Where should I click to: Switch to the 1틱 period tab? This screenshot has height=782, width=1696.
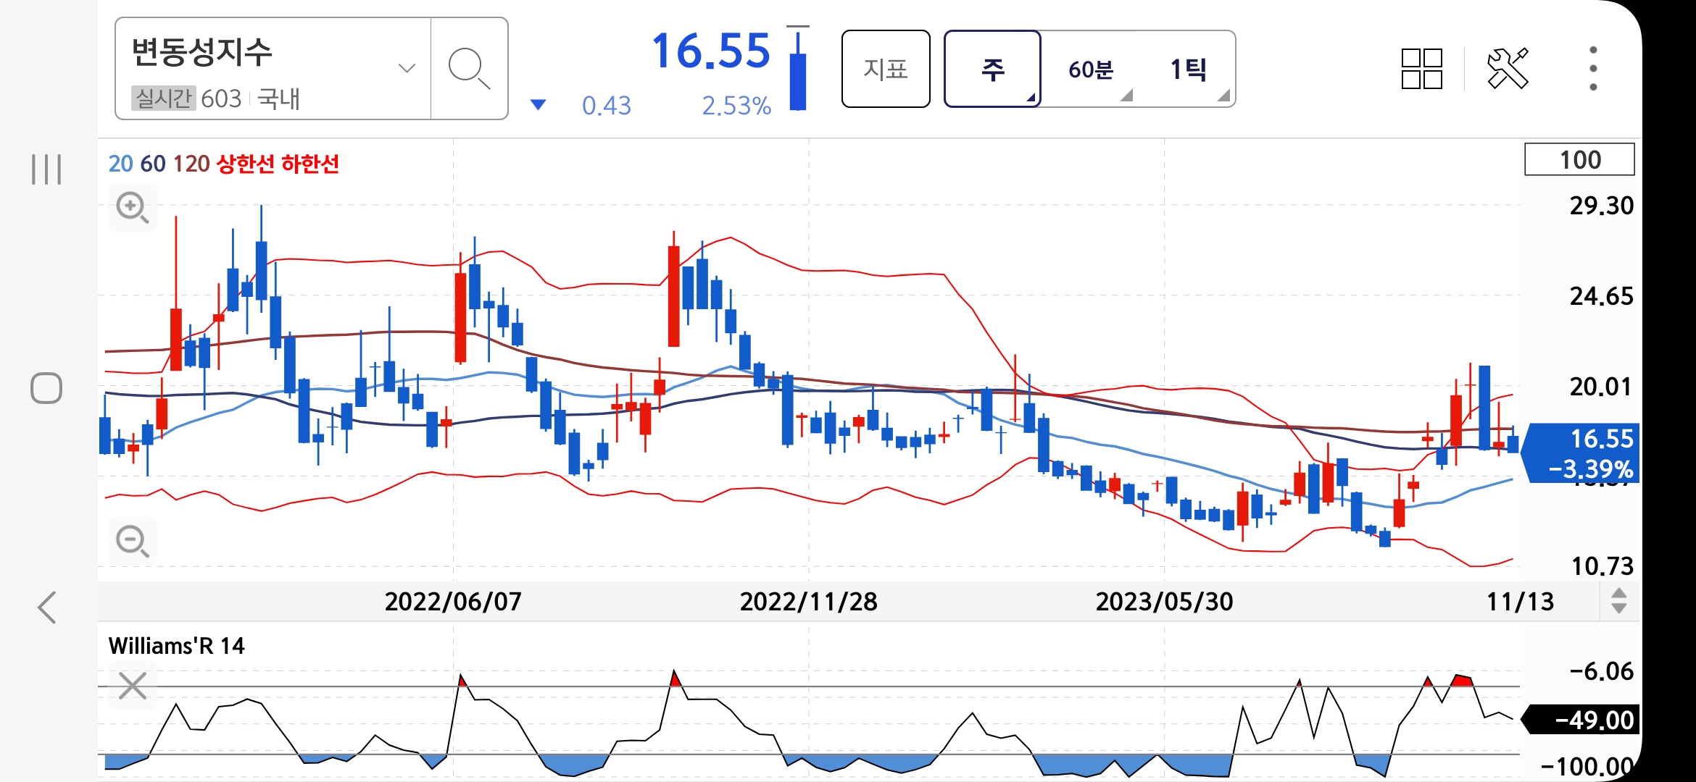coord(1189,70)
